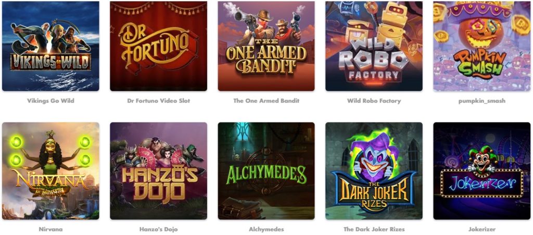Launch the Hanzo's Dojo game image
This screenshot has height=235, width=533.
click(158, 171)
